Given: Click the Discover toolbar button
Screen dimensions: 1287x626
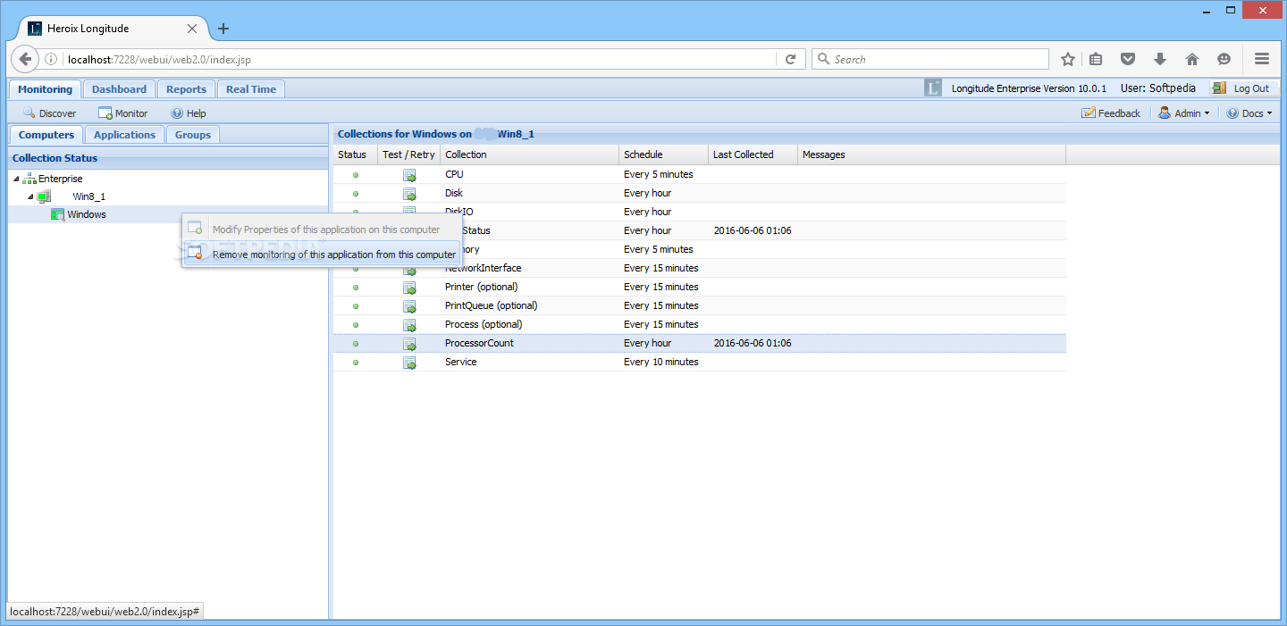Looking at the screenshot, I should click(49, 113).
